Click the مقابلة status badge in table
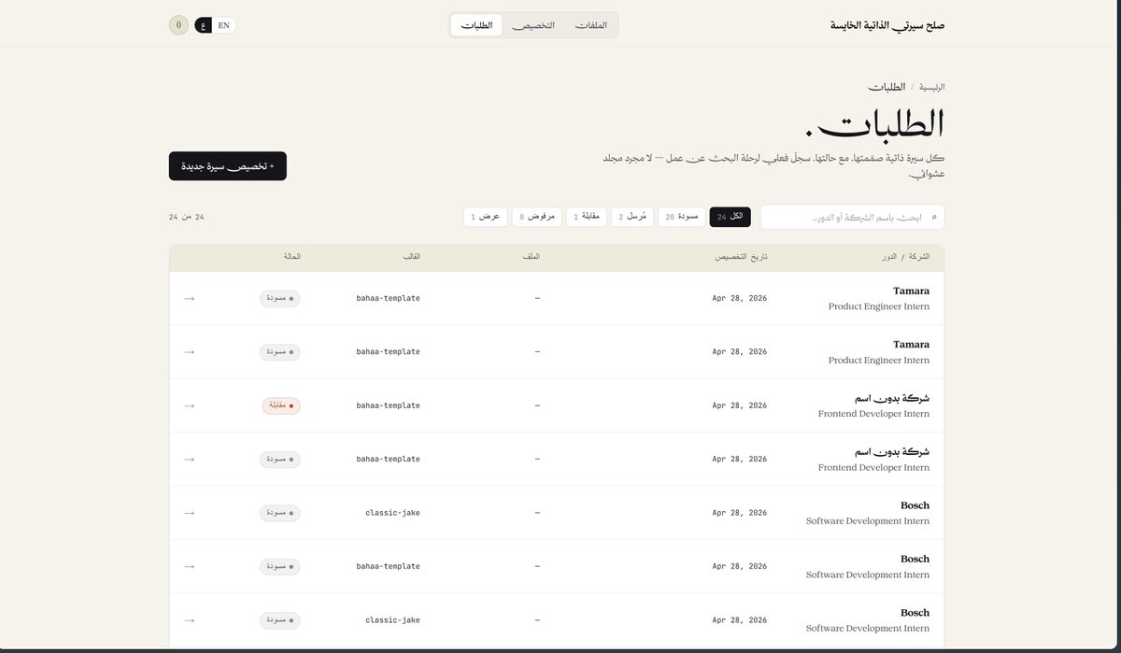Image resolution: width=1121 pixels, height=653 pixels. 281,405
